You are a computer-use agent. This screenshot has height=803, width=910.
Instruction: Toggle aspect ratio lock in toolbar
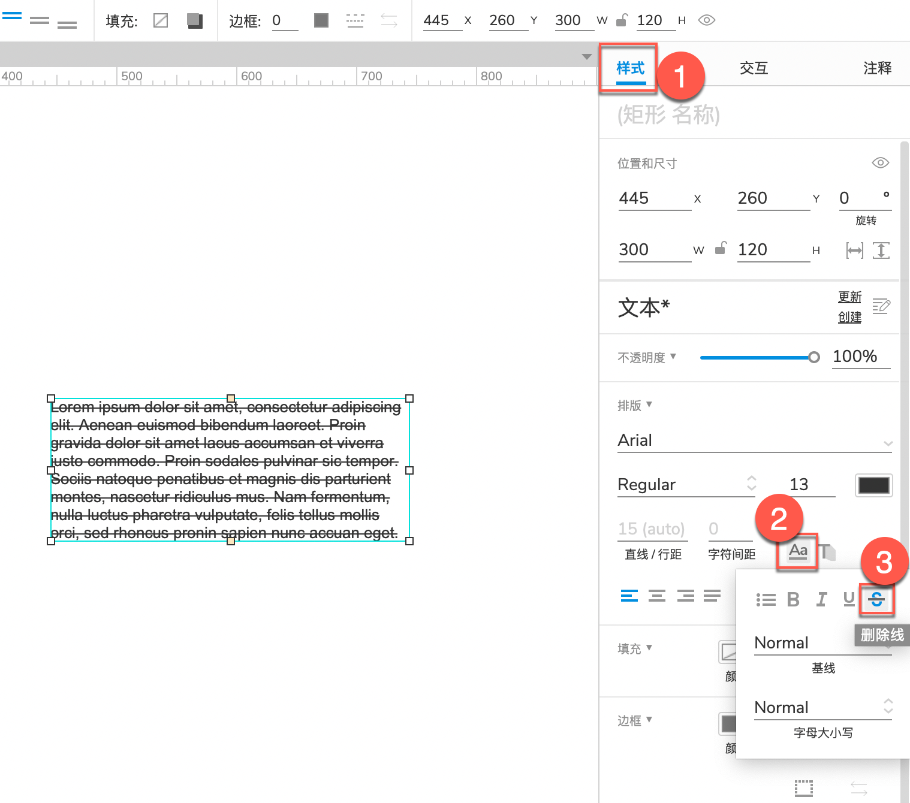[622, 20]
